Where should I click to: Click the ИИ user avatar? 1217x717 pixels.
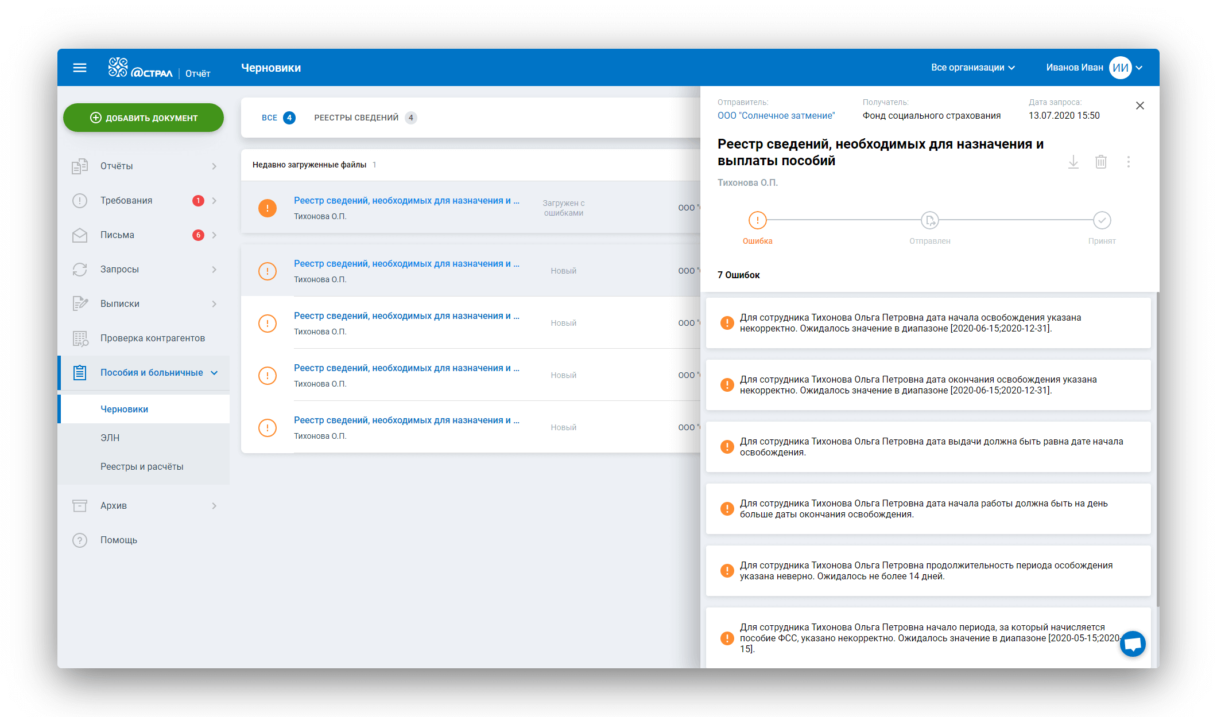point(1120,68)
